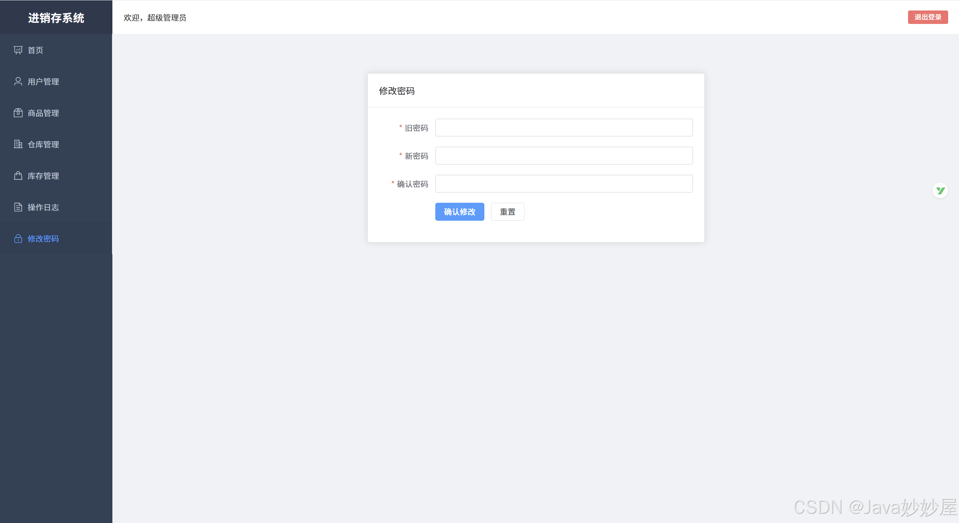Click the home presentation board icon
The height and width of the screenshot is (523, 959).
pyautogui.click(x=18, y=50)
